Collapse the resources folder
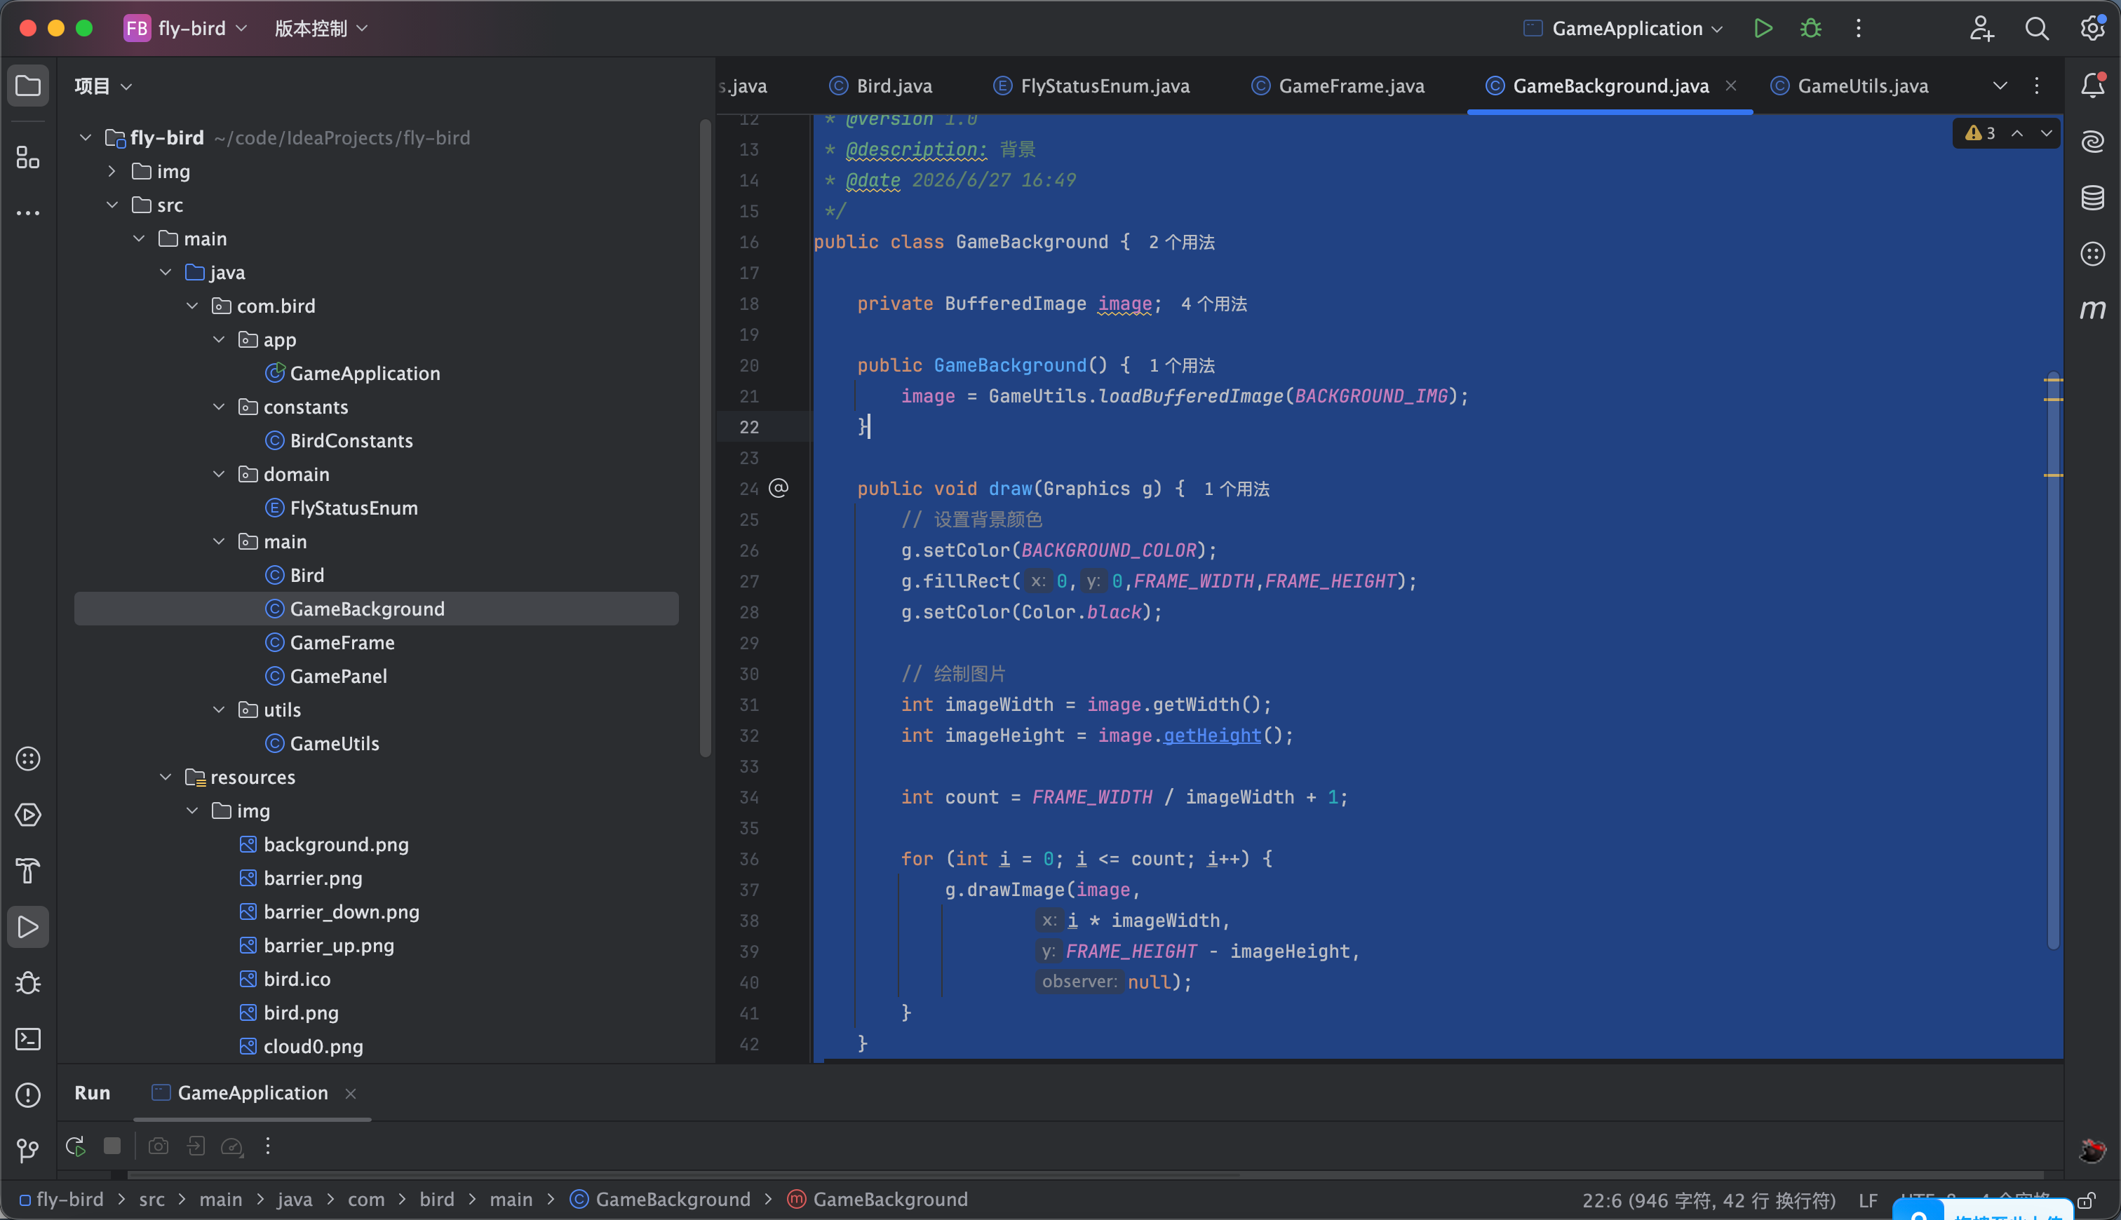This screenshot has height=1220, width=2121. (166, 777)
